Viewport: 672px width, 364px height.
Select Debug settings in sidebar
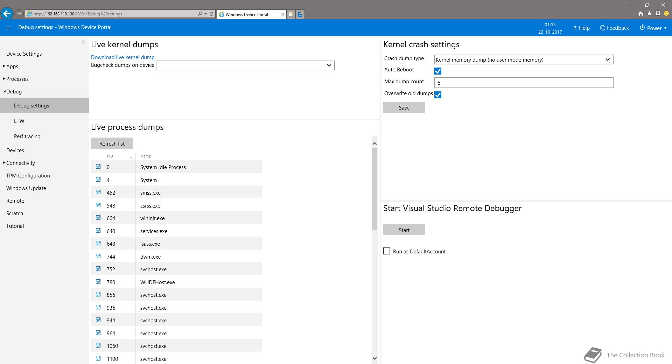click(x=44, y=105)
